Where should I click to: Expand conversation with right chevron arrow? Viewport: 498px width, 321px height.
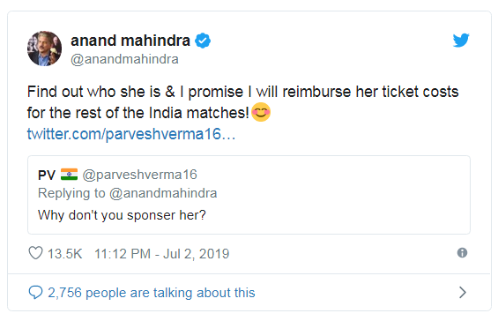(x=463, y=292)
